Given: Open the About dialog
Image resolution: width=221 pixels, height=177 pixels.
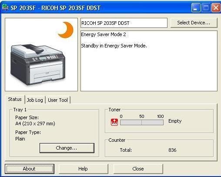Looking at the screenshot, I should tap(30, 169).
